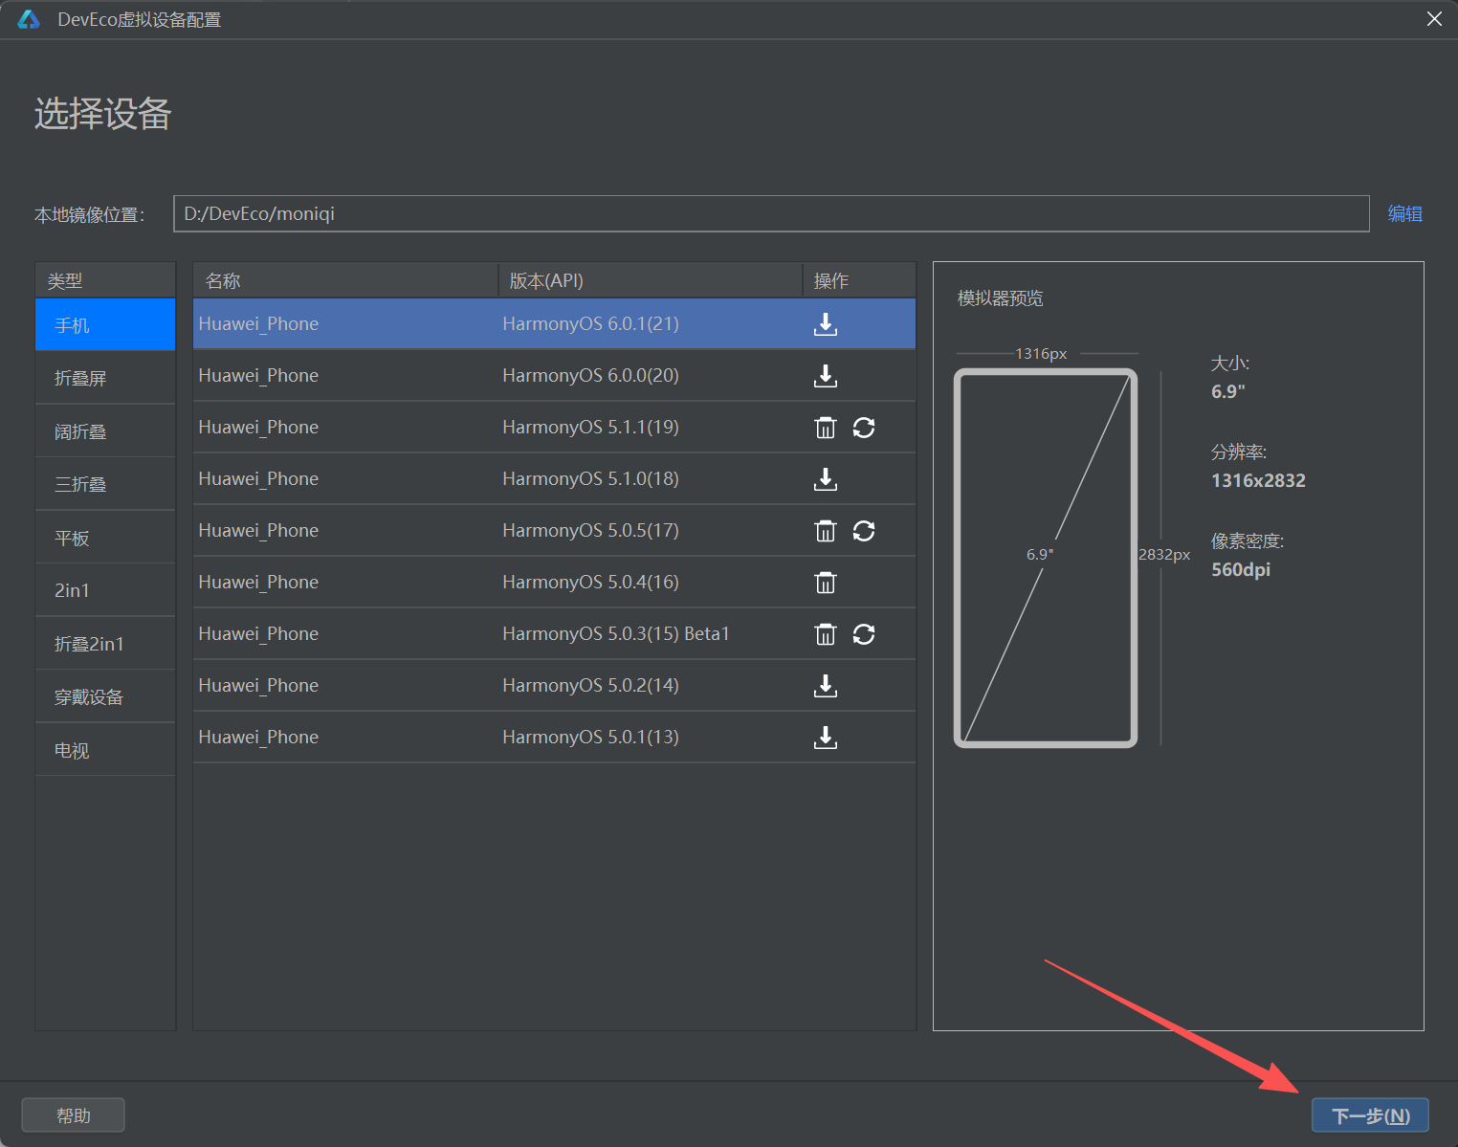Click the 操作 column header
The height and width of the screenshot is (1147, 1458).
859,280
